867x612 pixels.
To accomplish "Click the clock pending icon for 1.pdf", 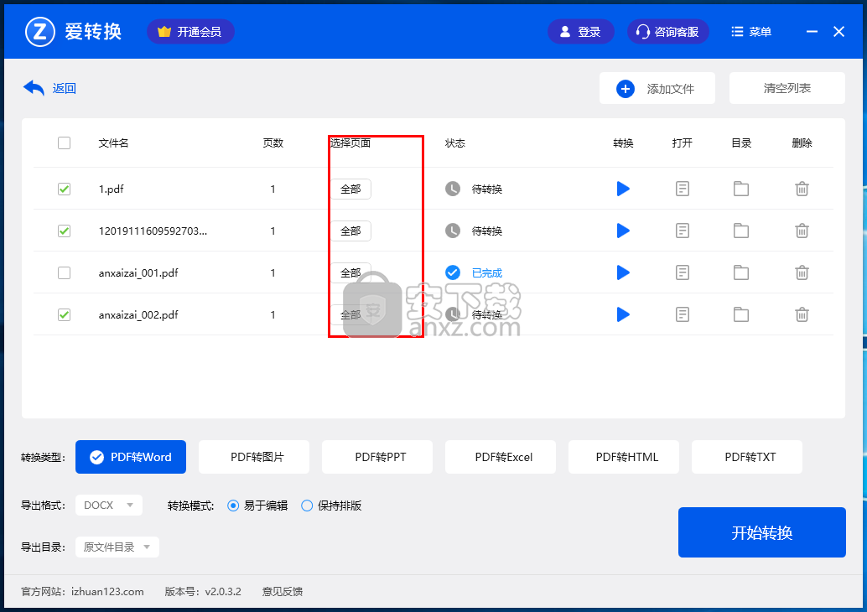I will pos(453,189).
